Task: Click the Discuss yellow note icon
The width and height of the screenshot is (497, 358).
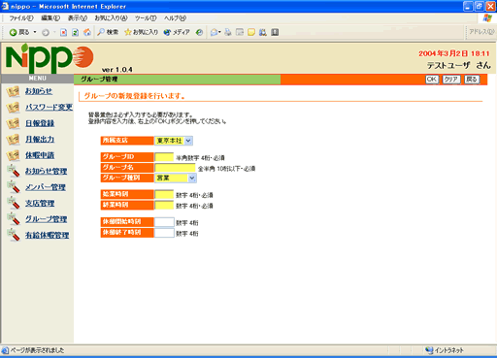Action: pyautogui.click(x=251, y=32)
